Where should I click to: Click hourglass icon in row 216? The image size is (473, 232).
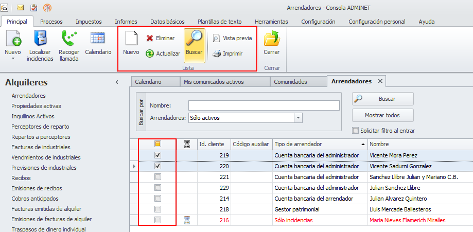187,220
